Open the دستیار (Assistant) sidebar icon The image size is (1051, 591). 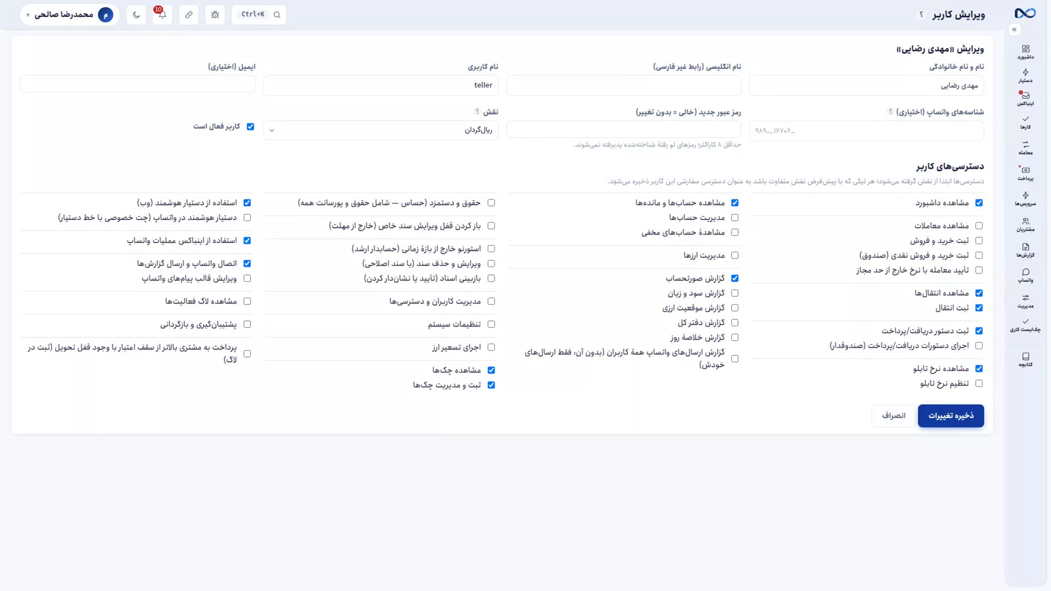tap(1025, 76)
